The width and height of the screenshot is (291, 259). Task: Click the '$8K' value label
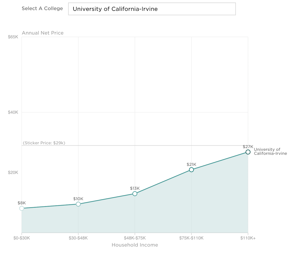22,203
